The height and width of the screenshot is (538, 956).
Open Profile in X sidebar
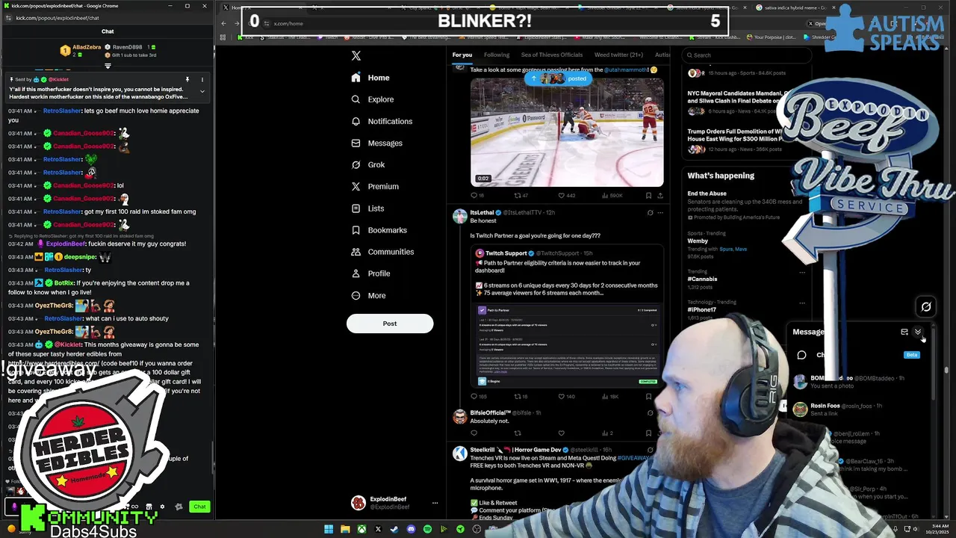pos(370,273)
